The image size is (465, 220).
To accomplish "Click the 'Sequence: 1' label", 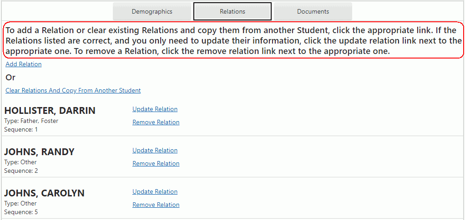I will coord(21,130).
